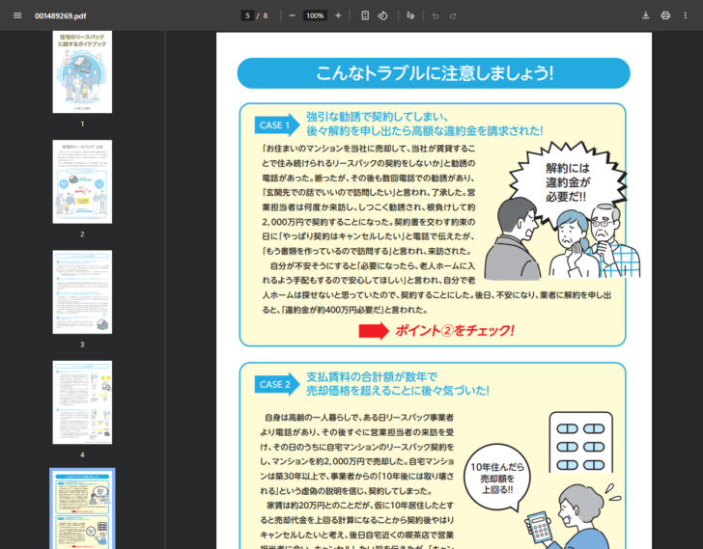Click the 100% zoom level field
The height and width of the screenshot is (549, 703).
tap(315, 15)
